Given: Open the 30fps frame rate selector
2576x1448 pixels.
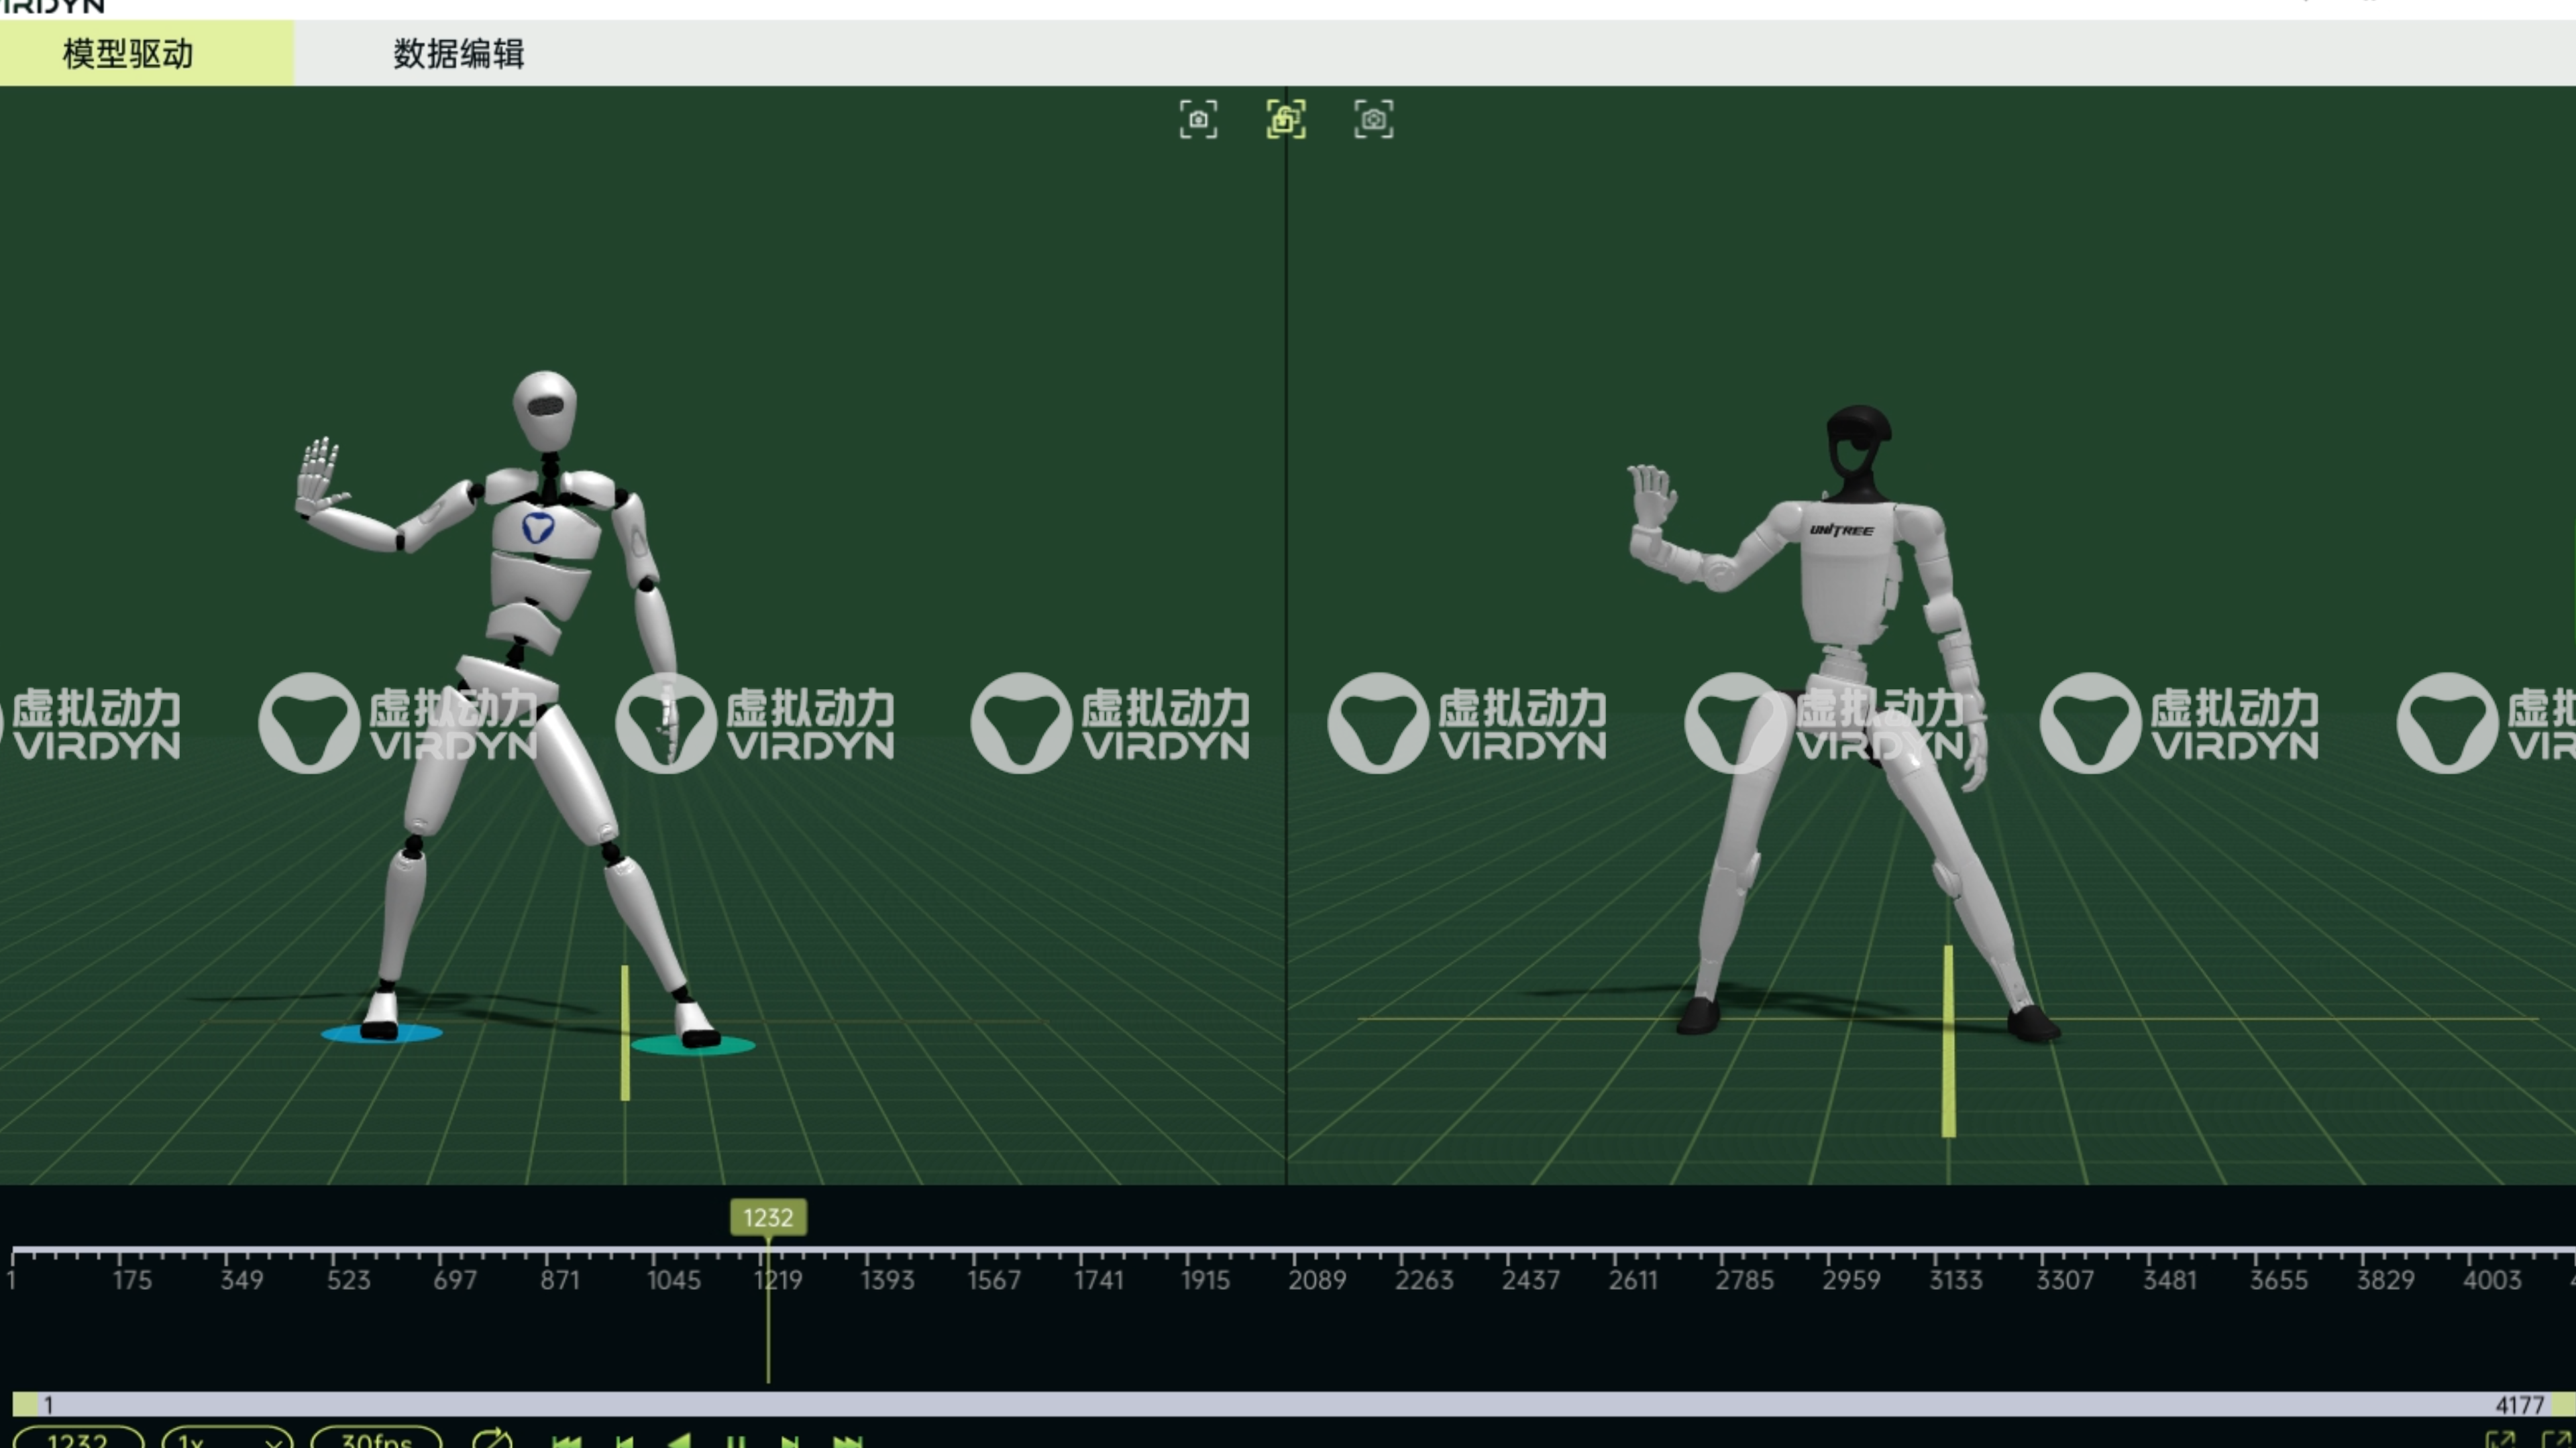Looking at the screenshot, I should pyautogui.click(x=376, y=1440).
